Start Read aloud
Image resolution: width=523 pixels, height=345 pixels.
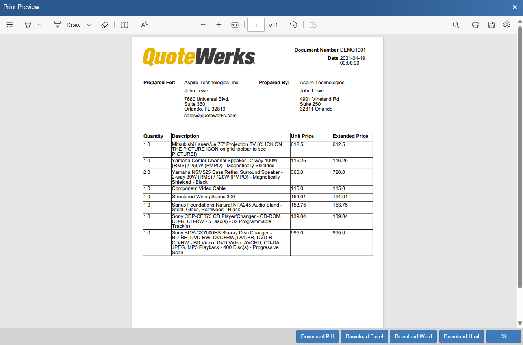[144, 25]
